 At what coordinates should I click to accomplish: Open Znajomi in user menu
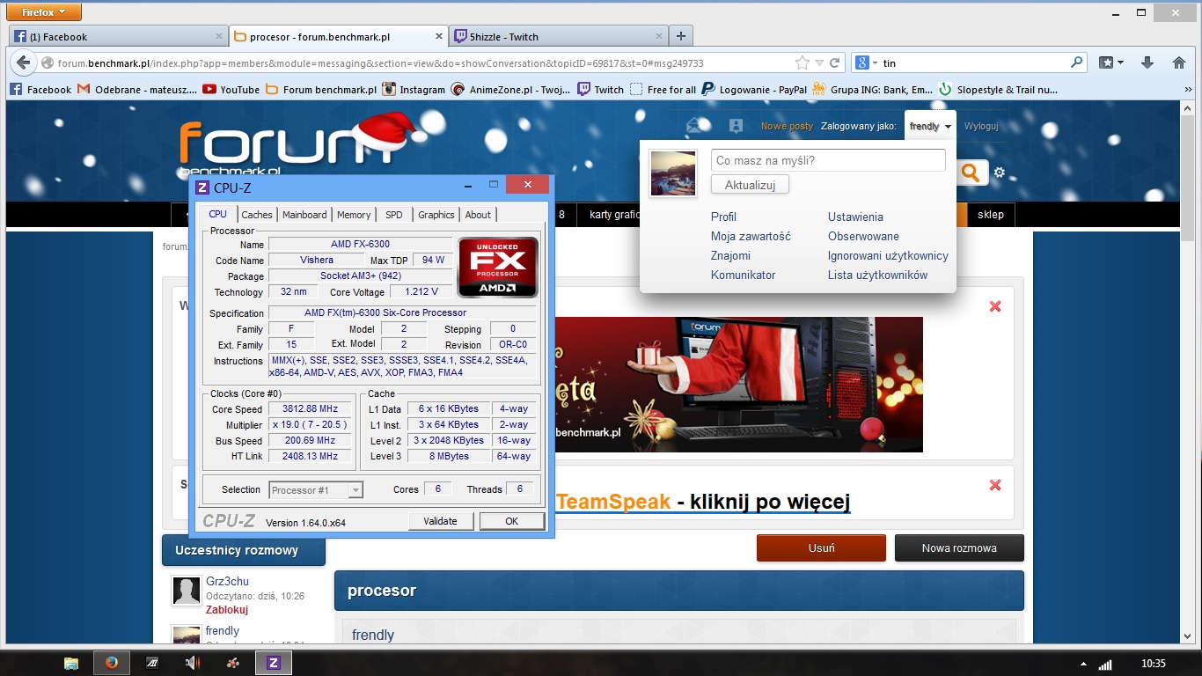tap(730, 255)
